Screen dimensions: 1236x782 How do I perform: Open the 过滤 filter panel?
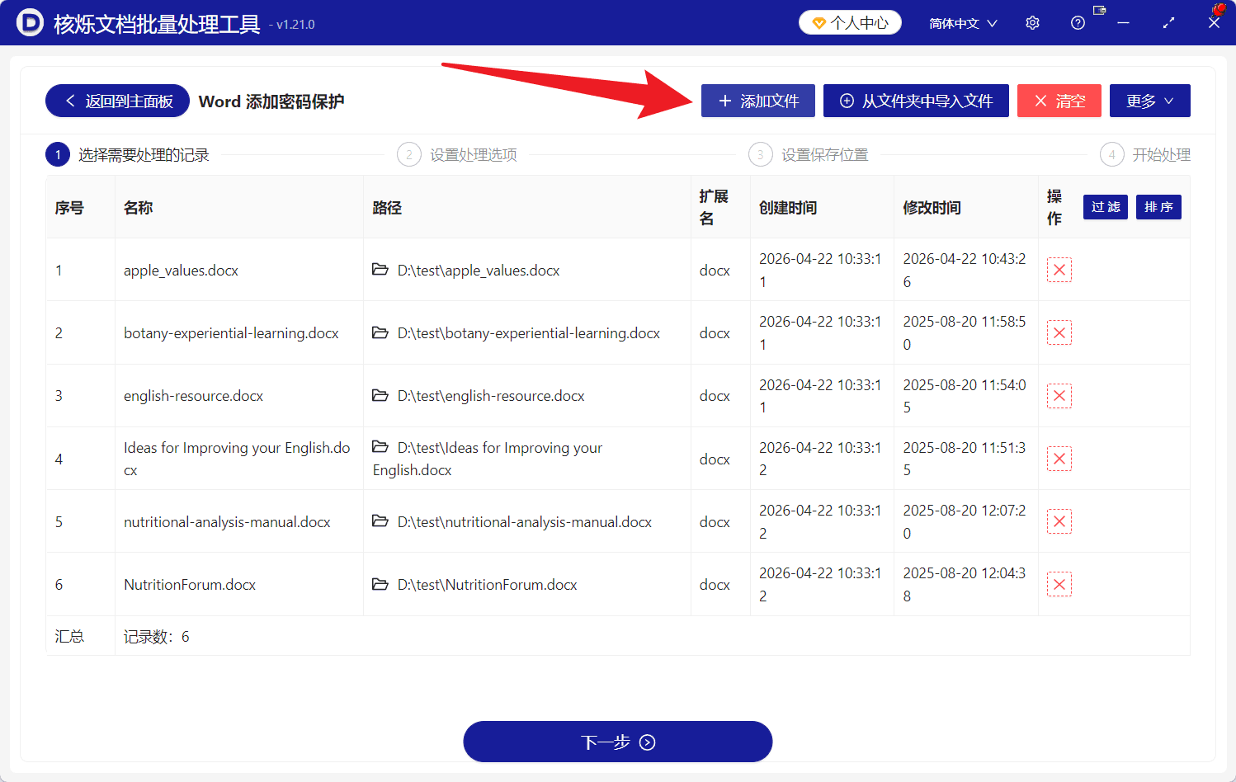(1105, 207)
